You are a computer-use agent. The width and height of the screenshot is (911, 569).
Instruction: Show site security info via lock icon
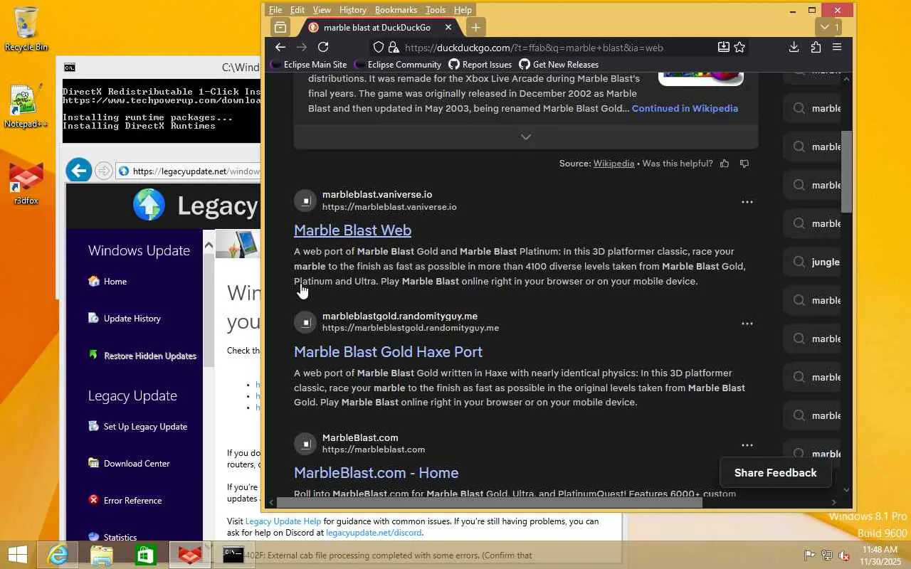[393, 48]
